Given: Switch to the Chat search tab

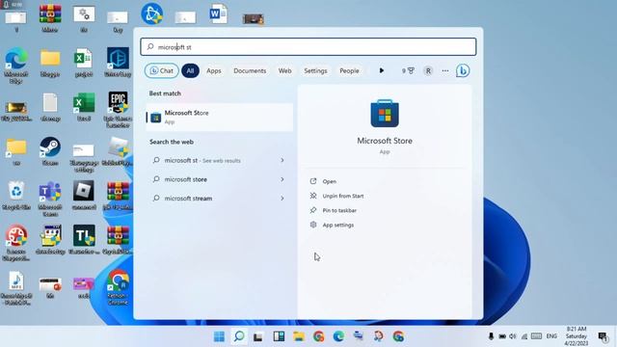Looking at the screenshot, I should [161, 70].
